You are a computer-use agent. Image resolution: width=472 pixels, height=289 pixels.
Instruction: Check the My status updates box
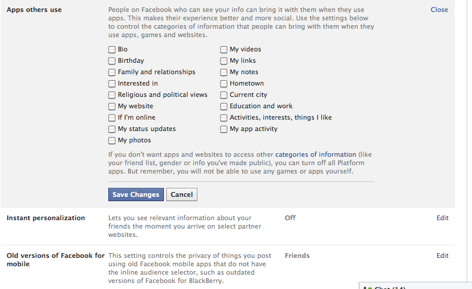[112, 129]
